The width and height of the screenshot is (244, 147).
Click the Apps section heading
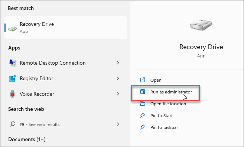[14, 48]
